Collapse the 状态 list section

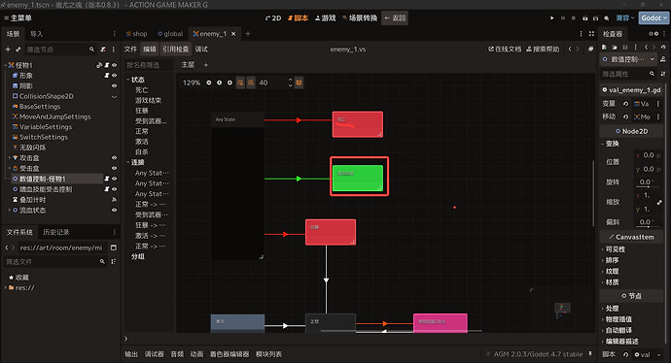128,80
